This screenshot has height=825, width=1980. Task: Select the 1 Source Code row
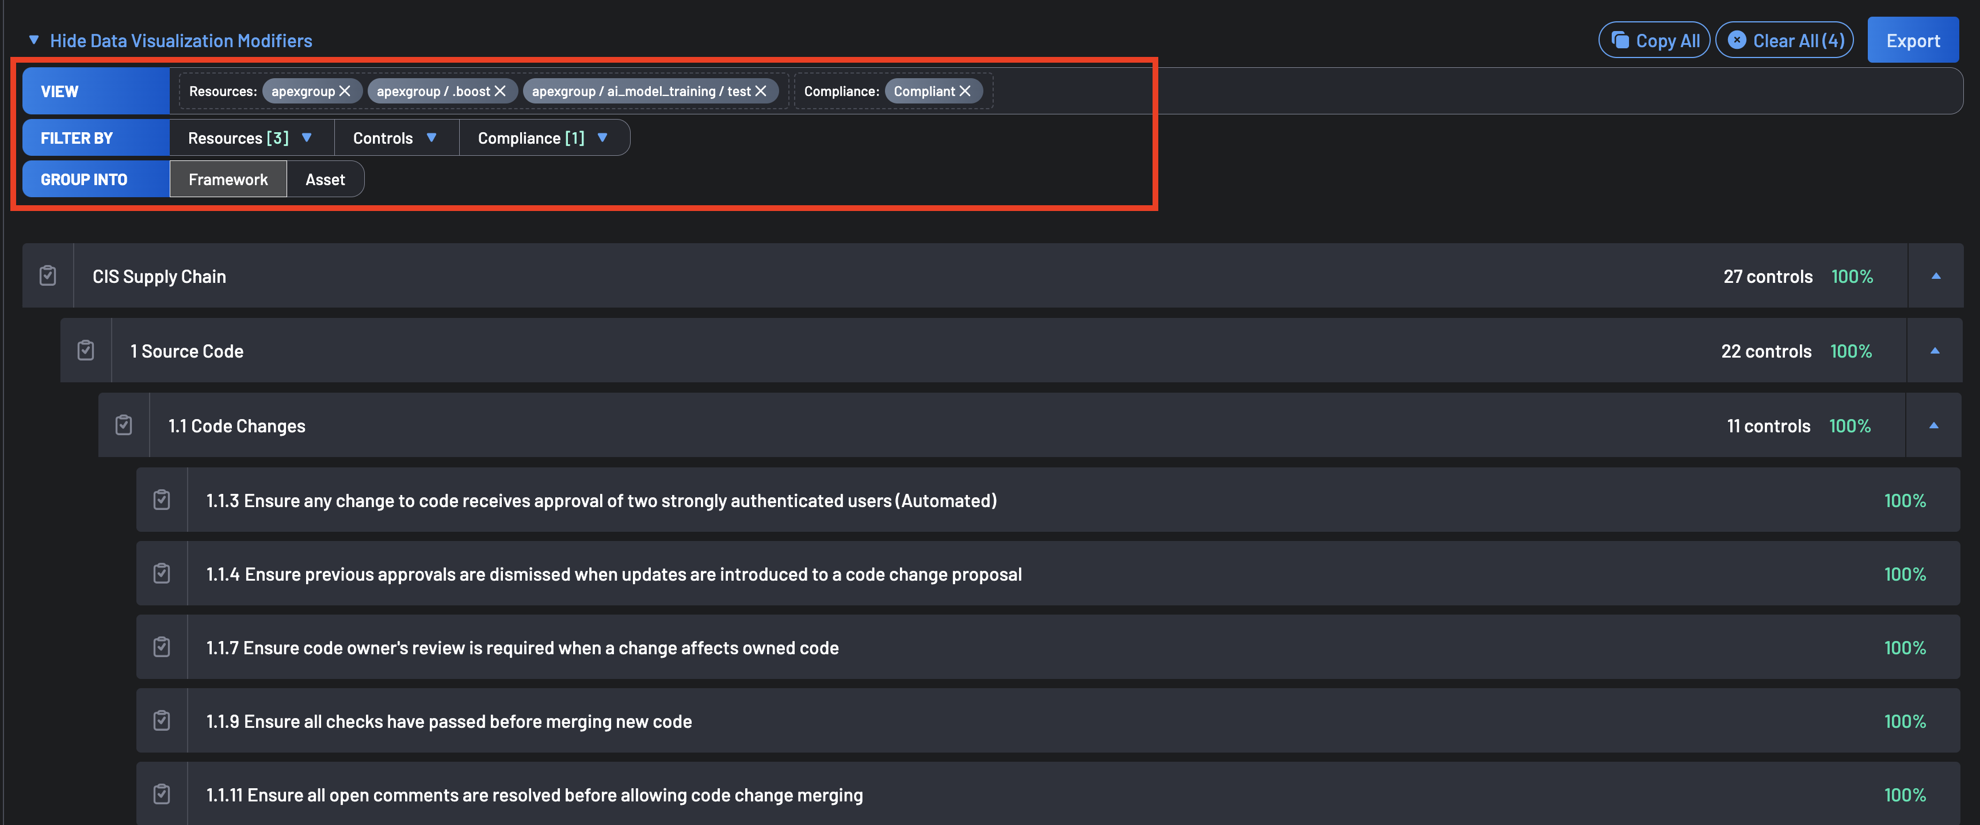click(x=1011, y=350)
